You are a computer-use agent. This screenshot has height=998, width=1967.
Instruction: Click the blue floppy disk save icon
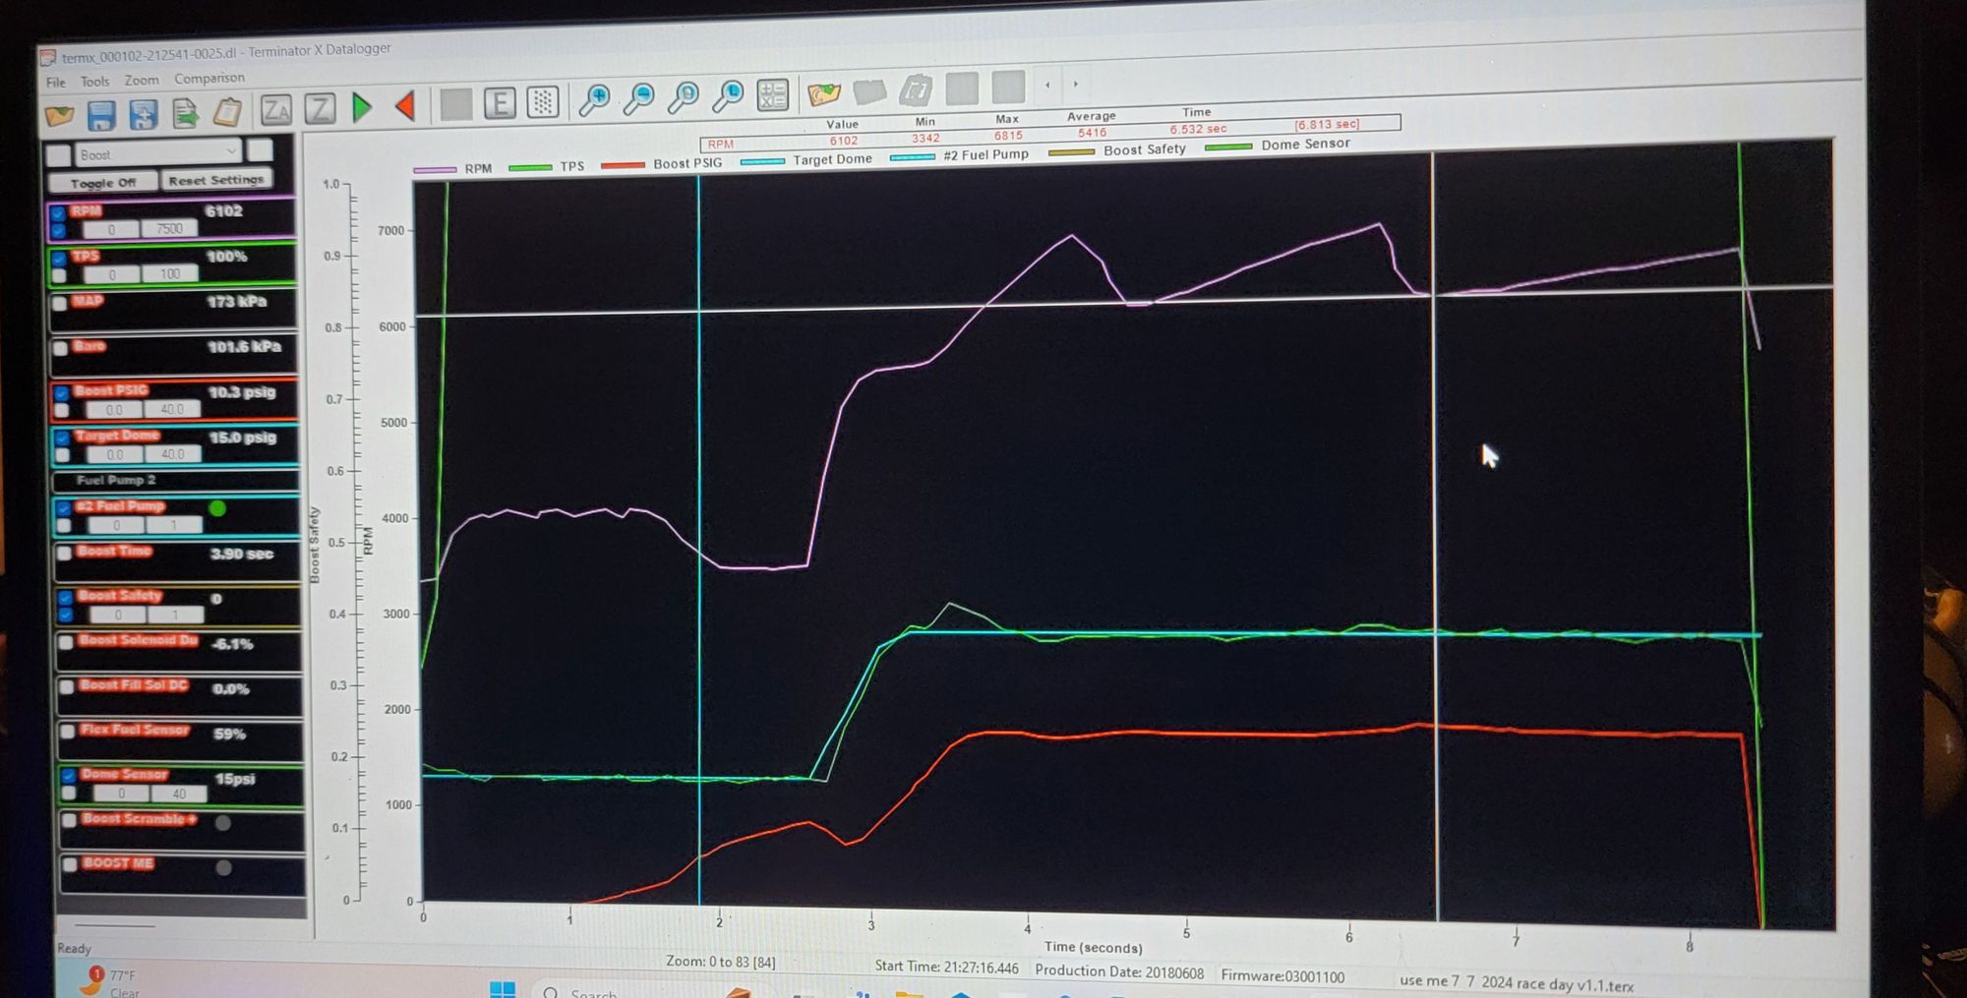click(101, 116)
